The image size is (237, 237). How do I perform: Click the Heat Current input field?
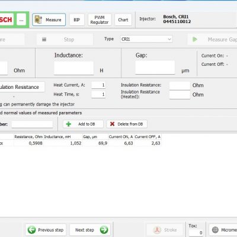coord(98,85)
